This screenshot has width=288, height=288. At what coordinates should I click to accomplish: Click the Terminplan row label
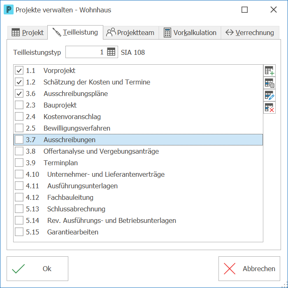coord(60,163)
